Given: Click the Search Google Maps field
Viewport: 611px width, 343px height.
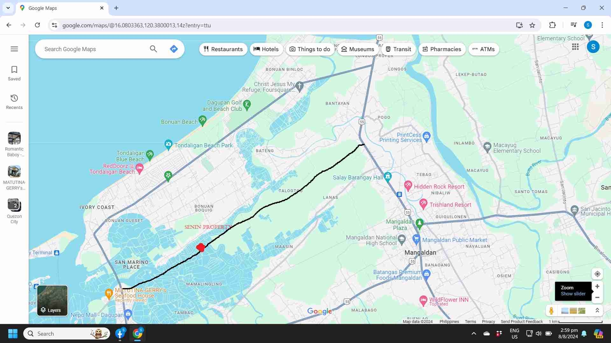Looking at the screenshot, I should click(x=94, y=49).
